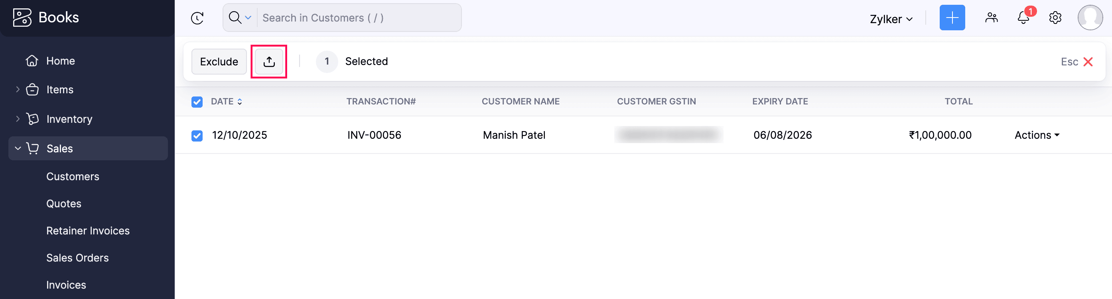Open Actions dropdown for INV-00056
Image resolution: width=1112 pixels, height=299 pixels.
click(1037, 135)
